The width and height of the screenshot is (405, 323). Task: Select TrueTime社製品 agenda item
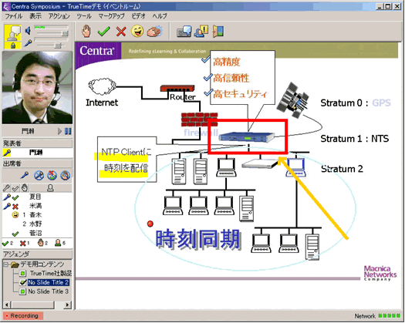coord(51,273)
